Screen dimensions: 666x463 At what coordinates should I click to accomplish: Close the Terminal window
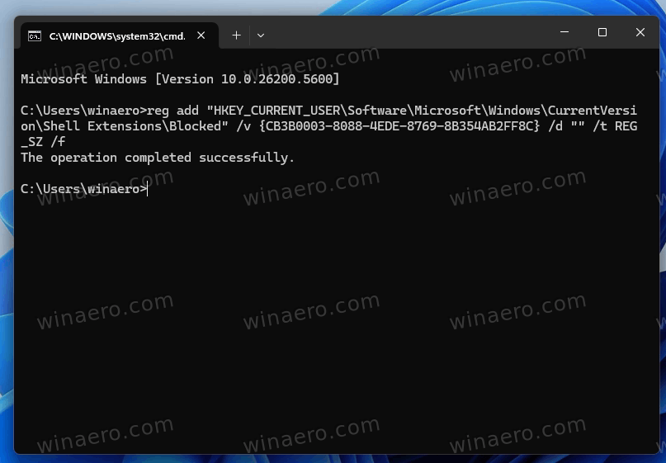tap(640, 32)
